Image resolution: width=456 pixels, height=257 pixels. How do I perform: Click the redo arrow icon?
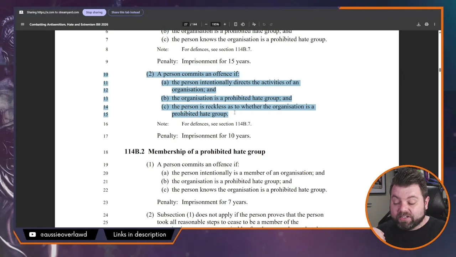(x=271, y=24)
